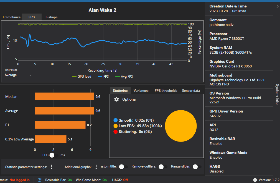Click the yellow Low FPS legend dot
Screen dimensions: 280x183
(x=116, y=126)
